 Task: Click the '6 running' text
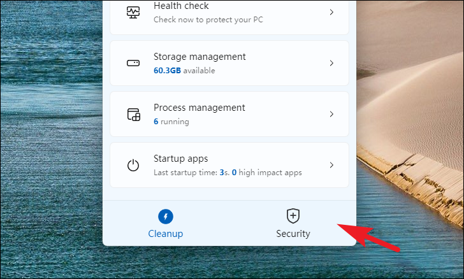point(171,122)
